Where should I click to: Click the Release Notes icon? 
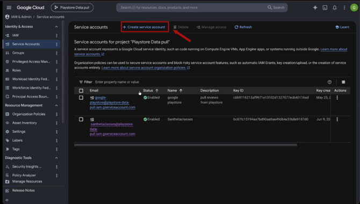[x=8, y=191]
